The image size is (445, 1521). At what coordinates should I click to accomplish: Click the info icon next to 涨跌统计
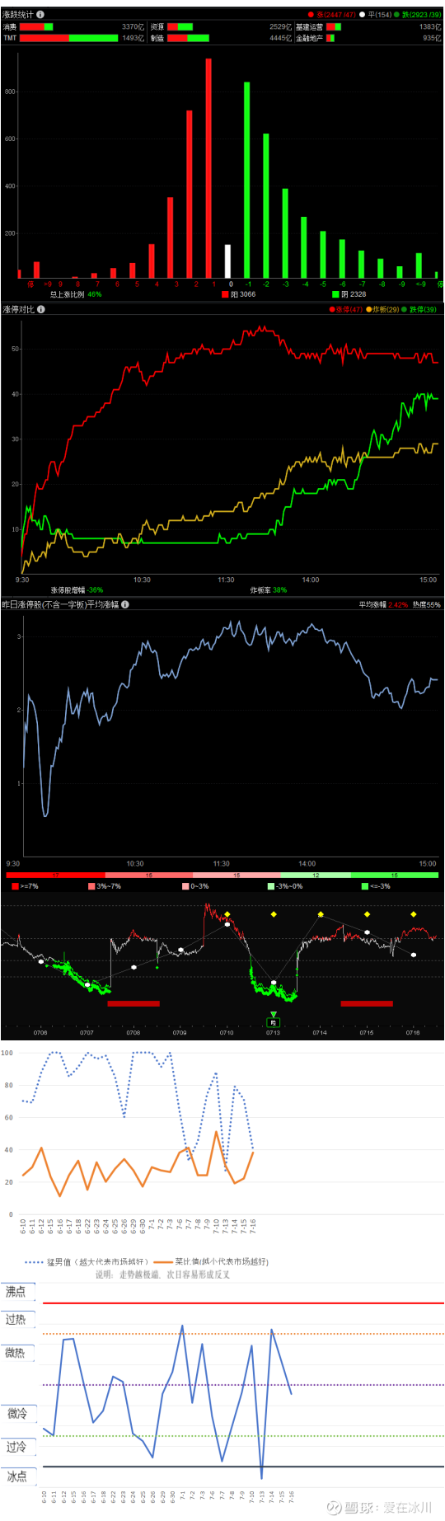[x=41, y=14]
